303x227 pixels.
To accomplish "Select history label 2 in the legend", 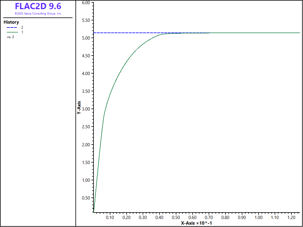I will point(22,27).
